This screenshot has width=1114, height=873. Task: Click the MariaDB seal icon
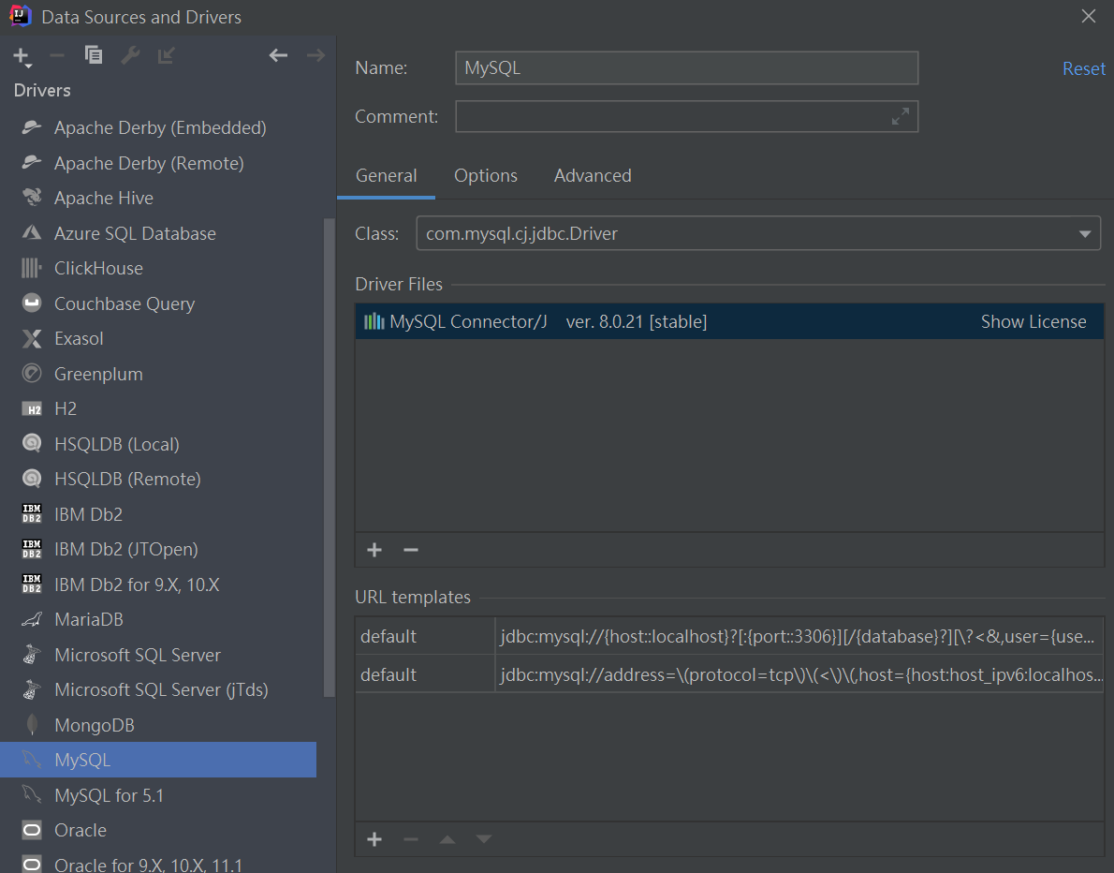tap(31, 619)
